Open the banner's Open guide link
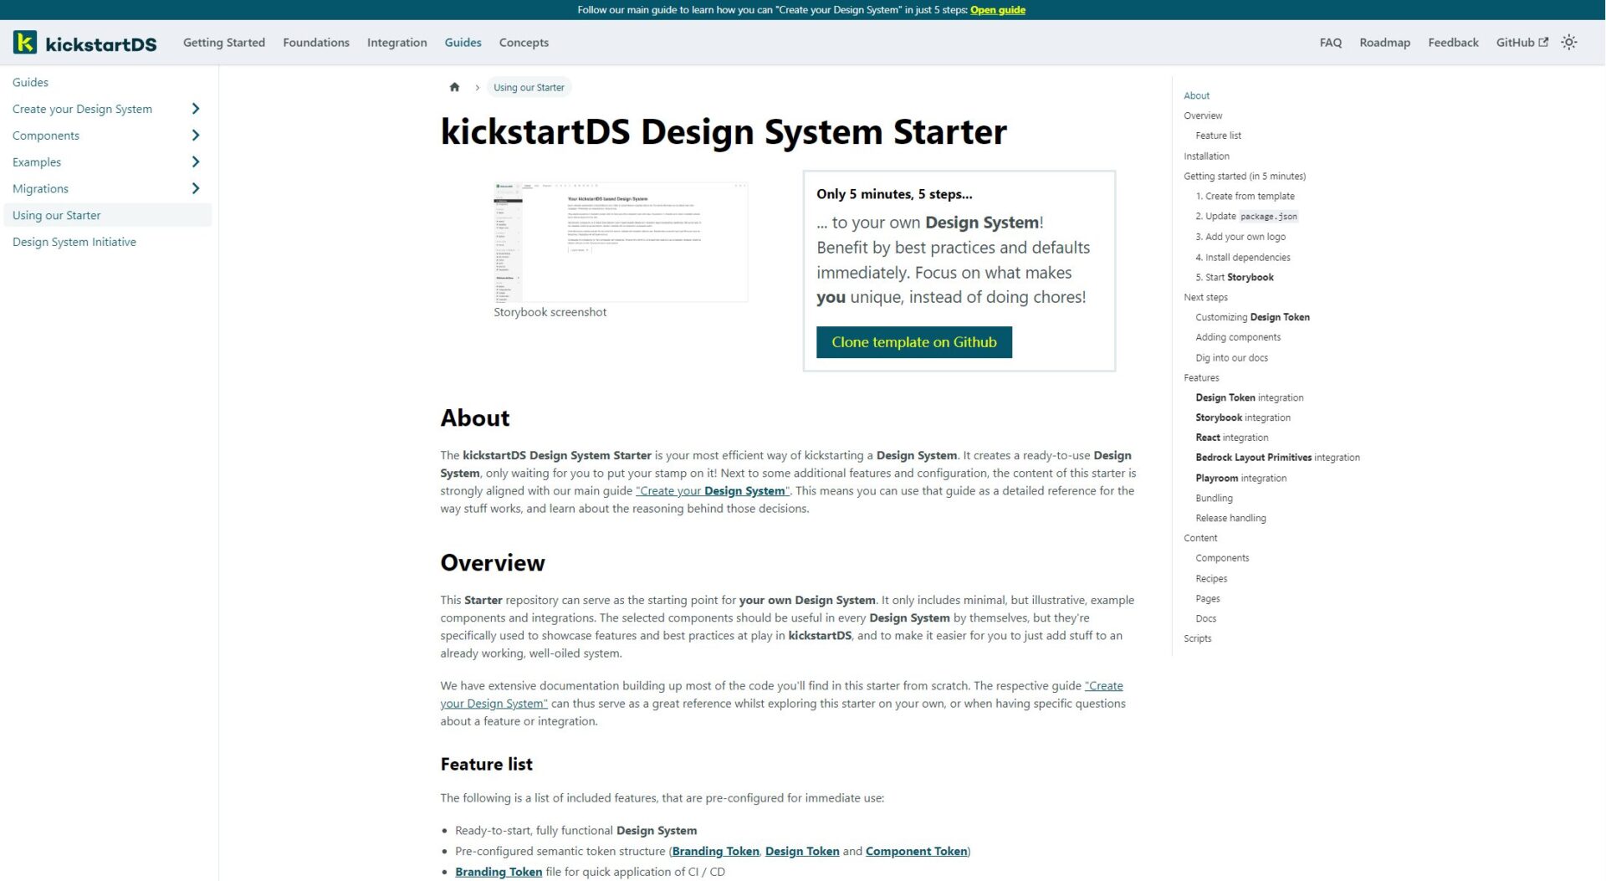 pos(996,9)
